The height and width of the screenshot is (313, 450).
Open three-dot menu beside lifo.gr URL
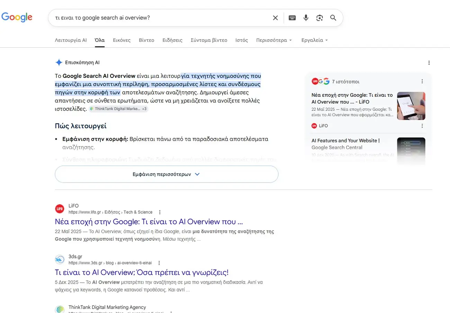click(160, 212)
